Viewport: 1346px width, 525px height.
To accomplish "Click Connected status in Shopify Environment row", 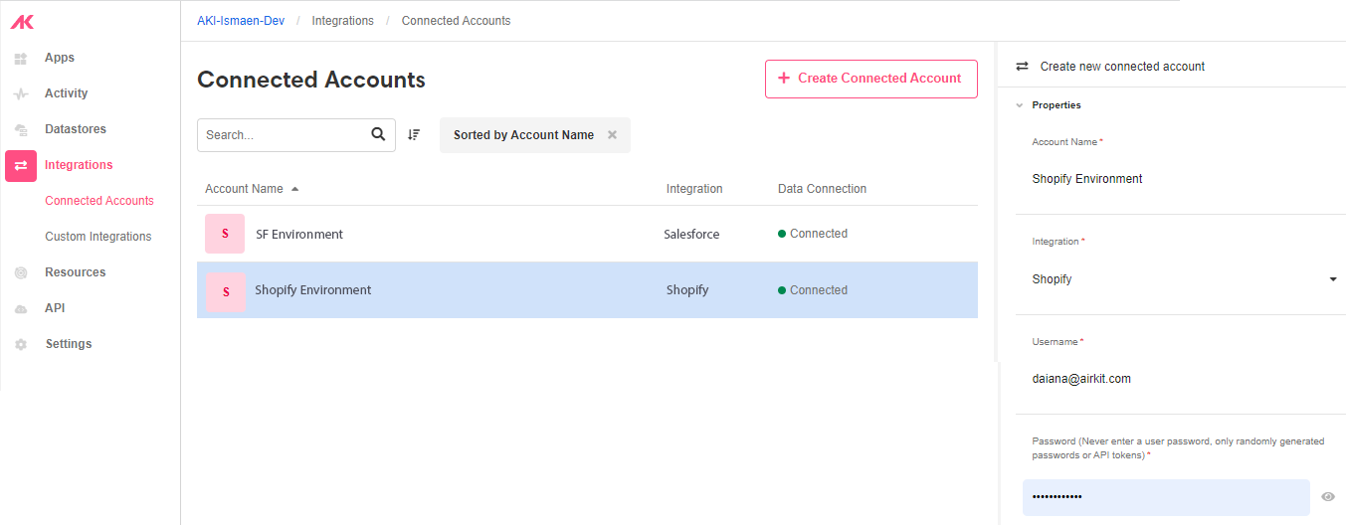I will click(813, 290).
